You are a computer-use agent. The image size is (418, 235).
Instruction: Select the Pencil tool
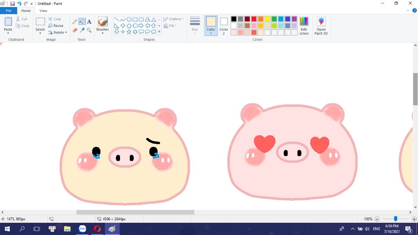click(75, 22)
